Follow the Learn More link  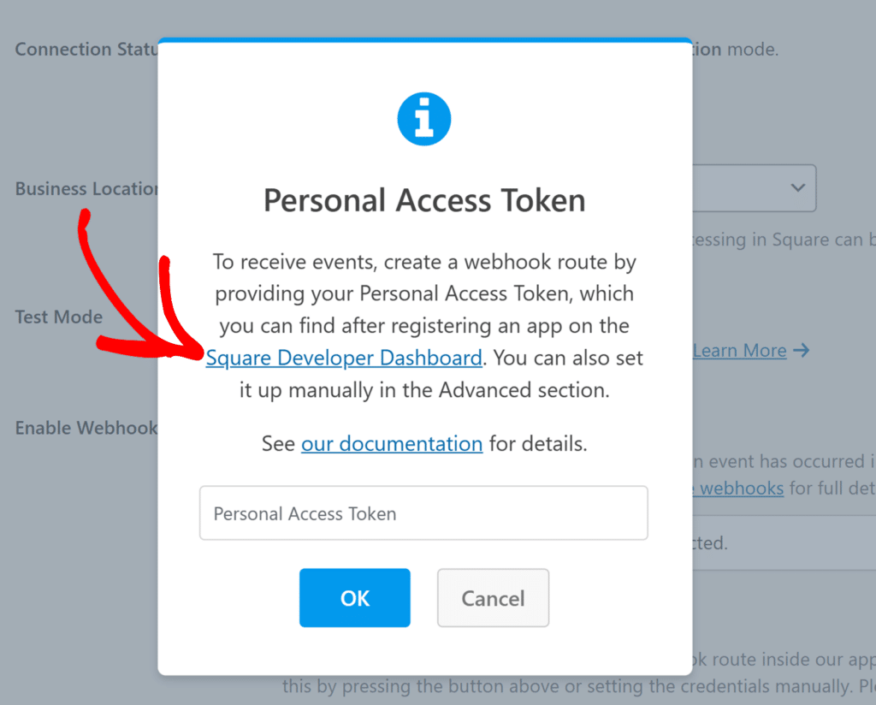[740, 350]
